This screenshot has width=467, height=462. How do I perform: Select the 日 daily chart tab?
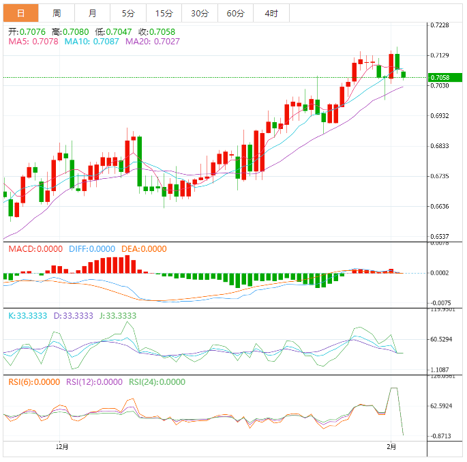21,13
